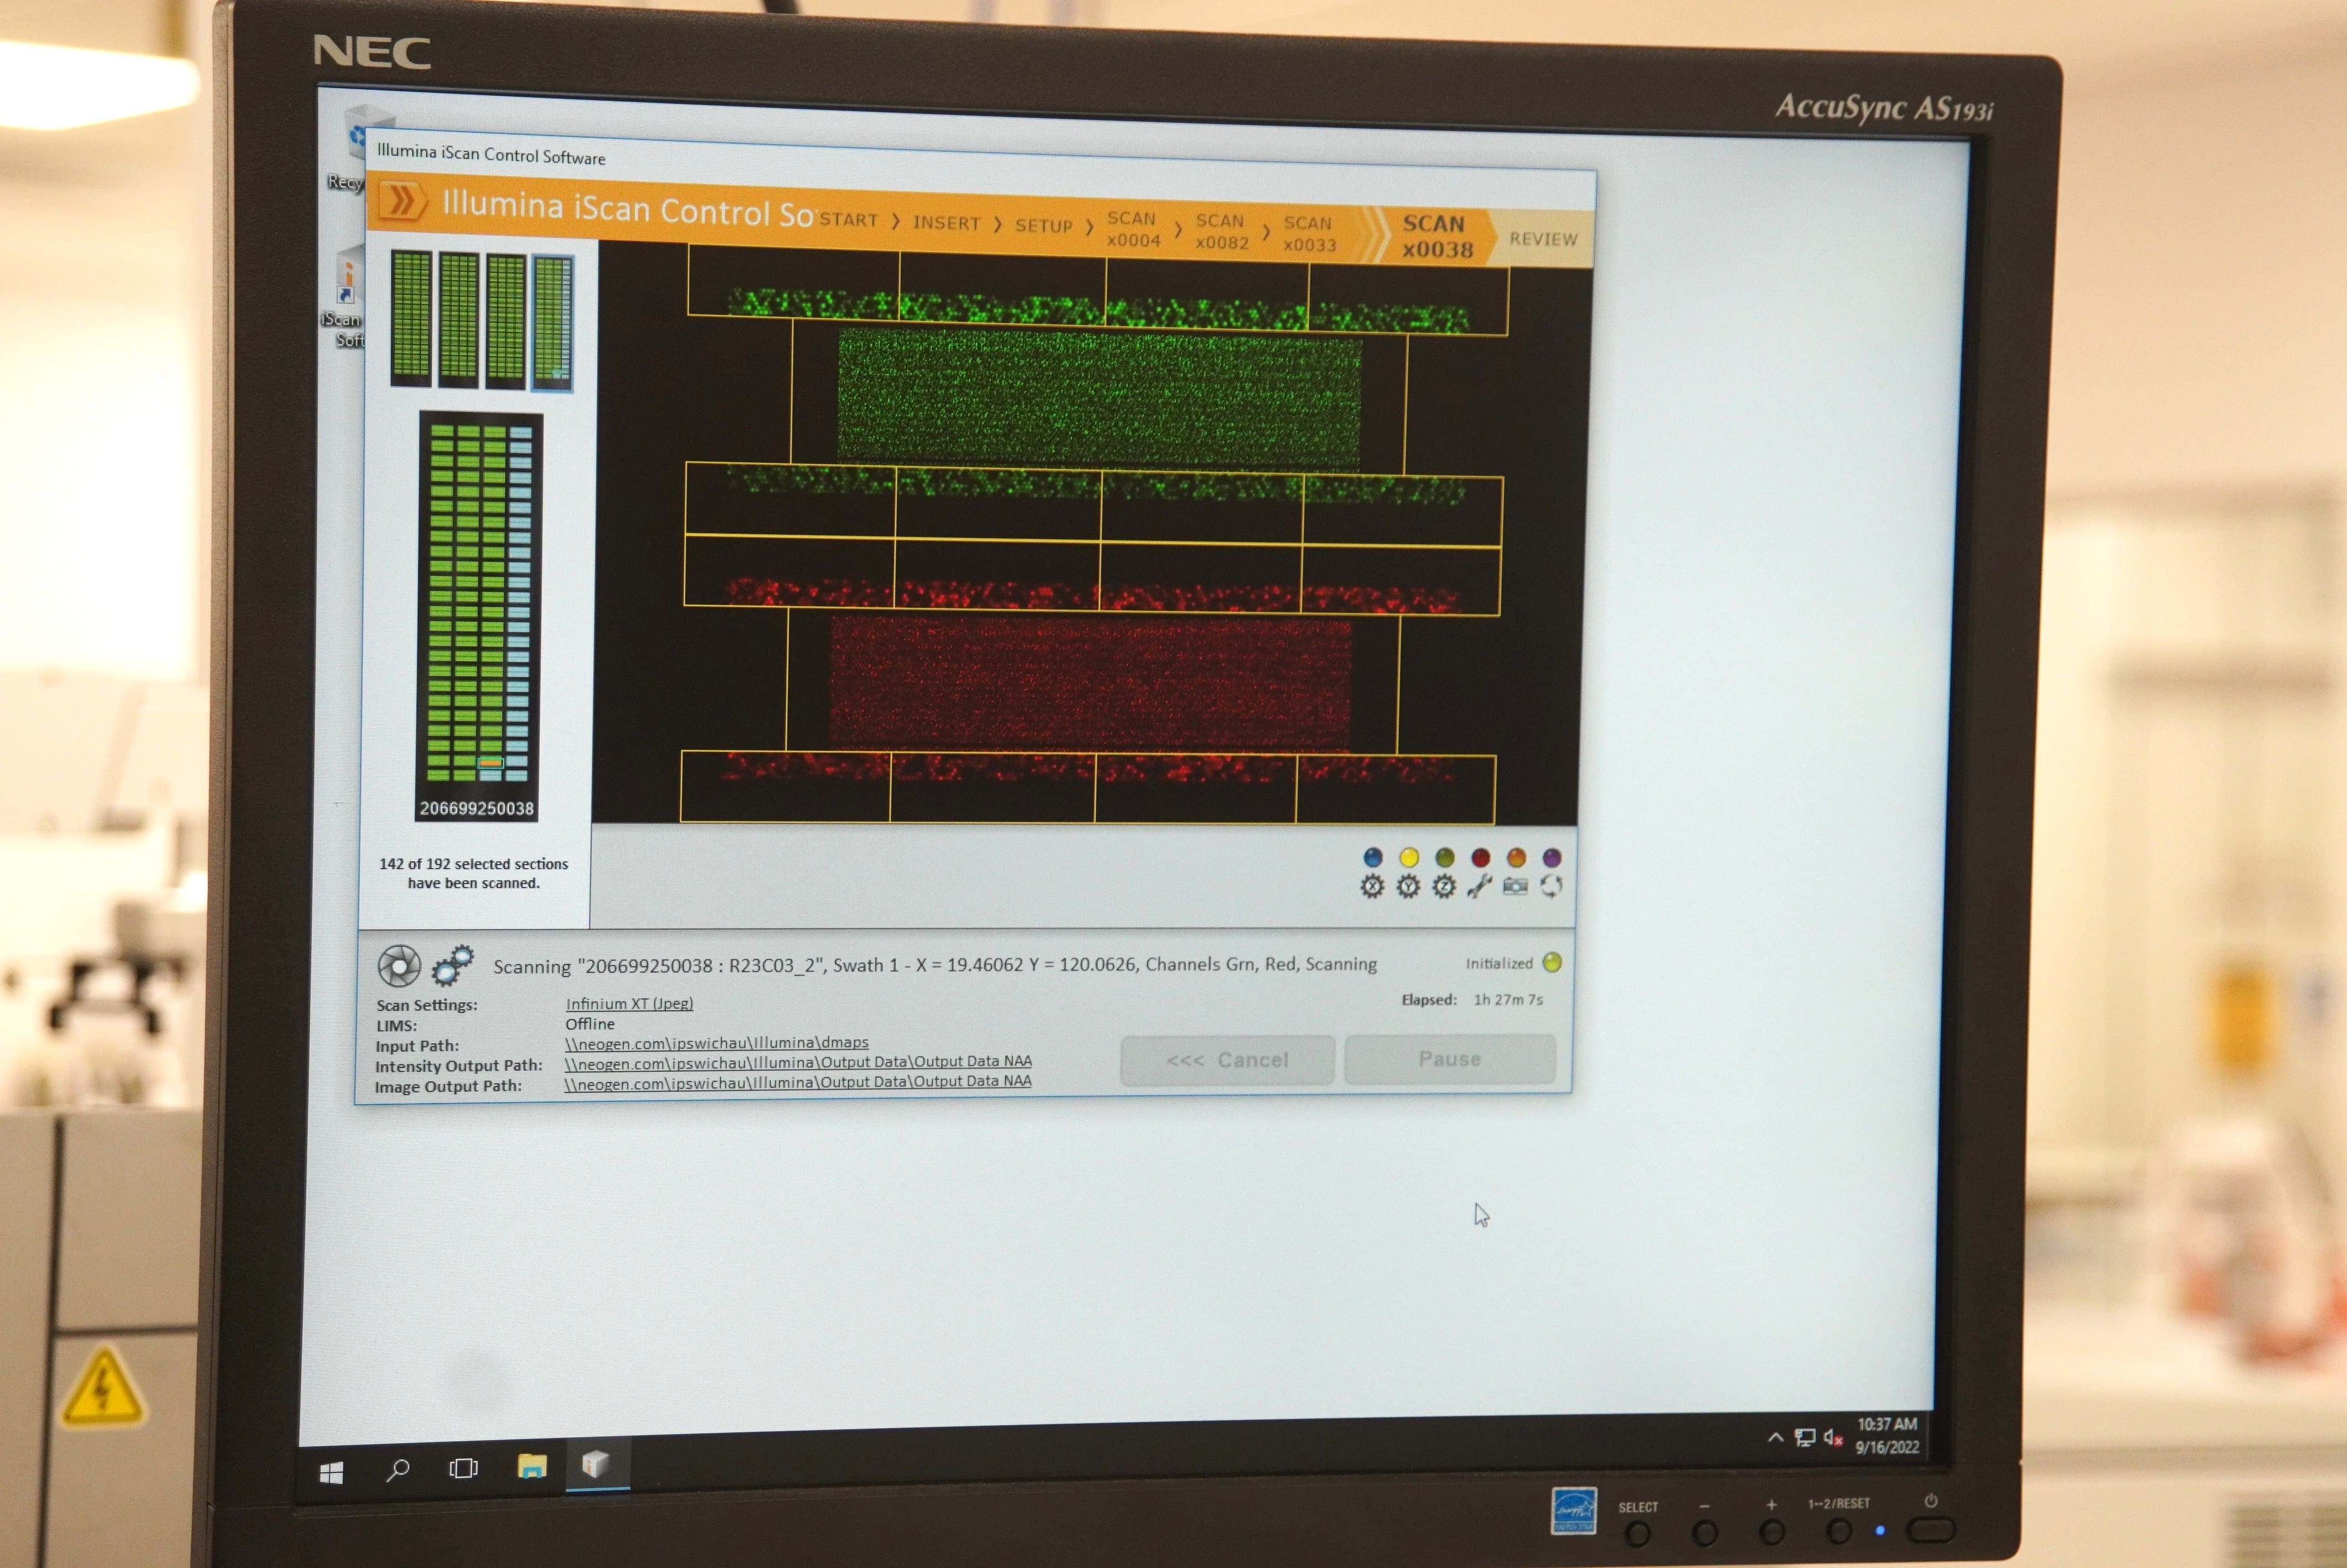Click the Elapsed time 1h 27m 7s
The width and height of the screenshot is (2347, 1568).
1507,999
